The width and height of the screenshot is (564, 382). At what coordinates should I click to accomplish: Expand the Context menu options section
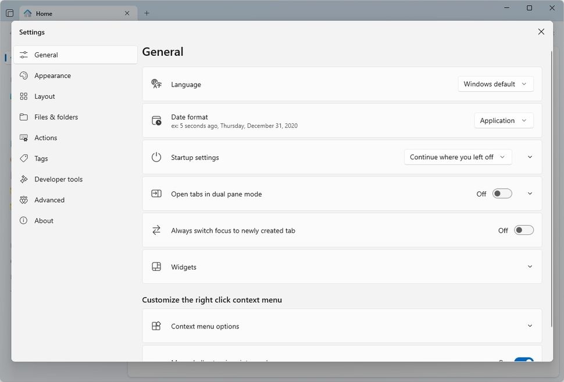coord(530,326)
